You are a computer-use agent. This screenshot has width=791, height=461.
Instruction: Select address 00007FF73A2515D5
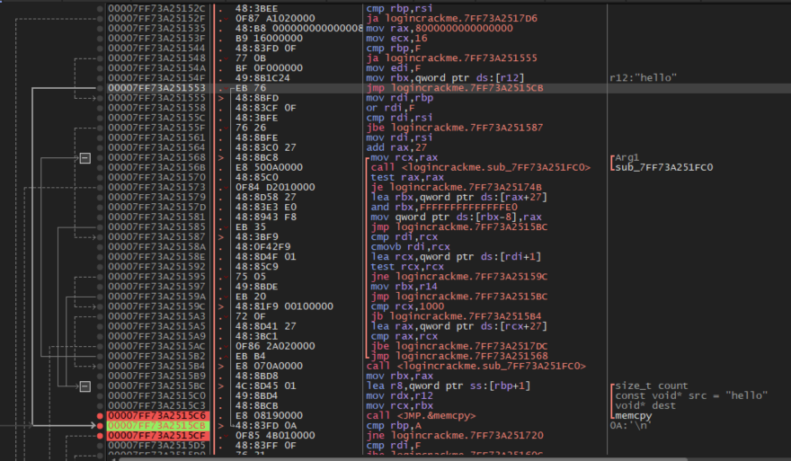tap(157, 446)
